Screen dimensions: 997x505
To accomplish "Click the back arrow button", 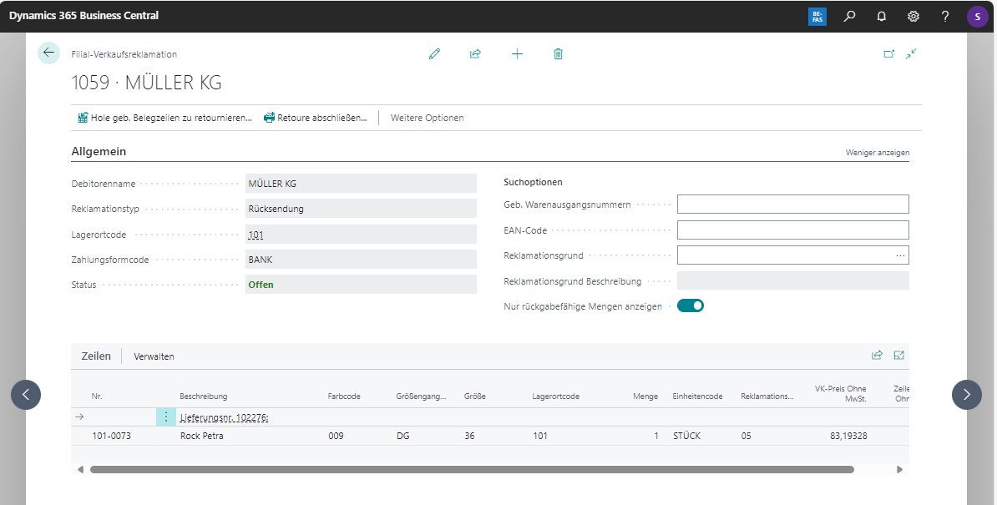I will [48, 53].
